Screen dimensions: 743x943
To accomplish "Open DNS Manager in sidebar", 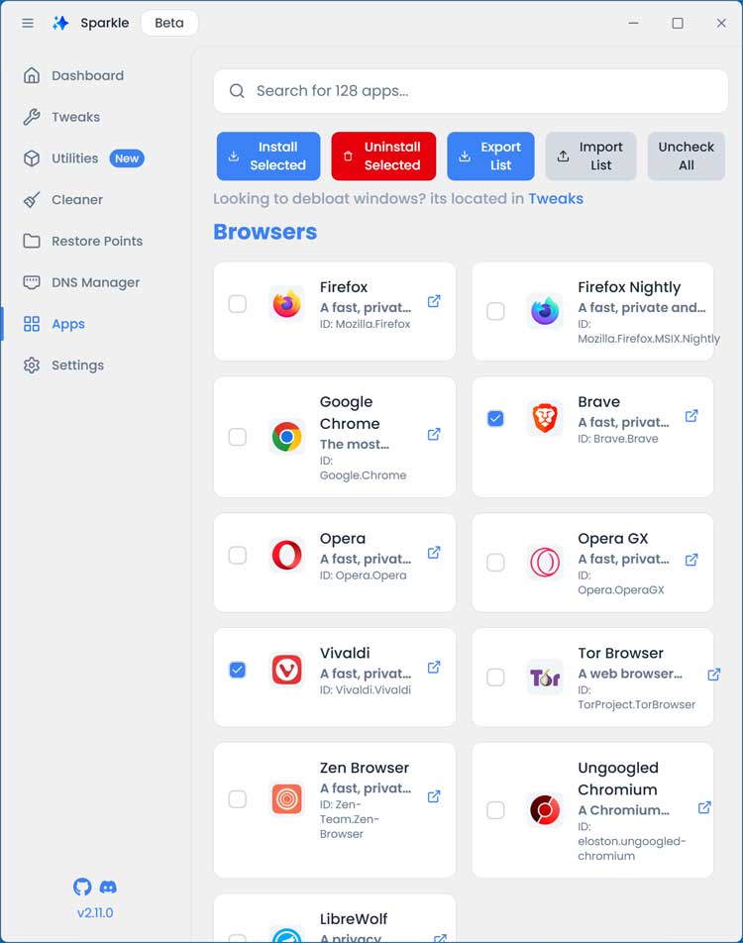I will click(95, 282).
